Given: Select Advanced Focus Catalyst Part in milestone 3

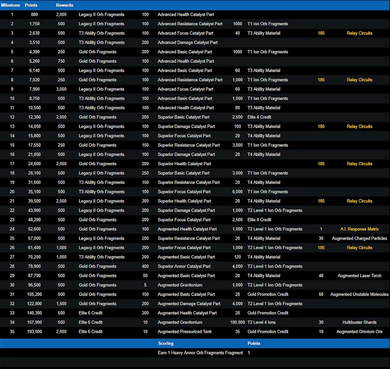Looking at the screenshot, I should click(186, 33).
